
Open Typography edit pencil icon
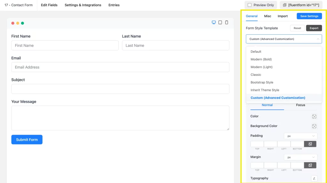(x=314, y=179)
